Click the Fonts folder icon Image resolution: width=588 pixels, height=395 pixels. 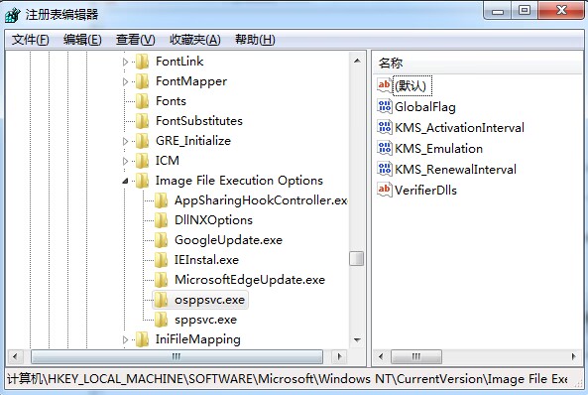point(142,101)
